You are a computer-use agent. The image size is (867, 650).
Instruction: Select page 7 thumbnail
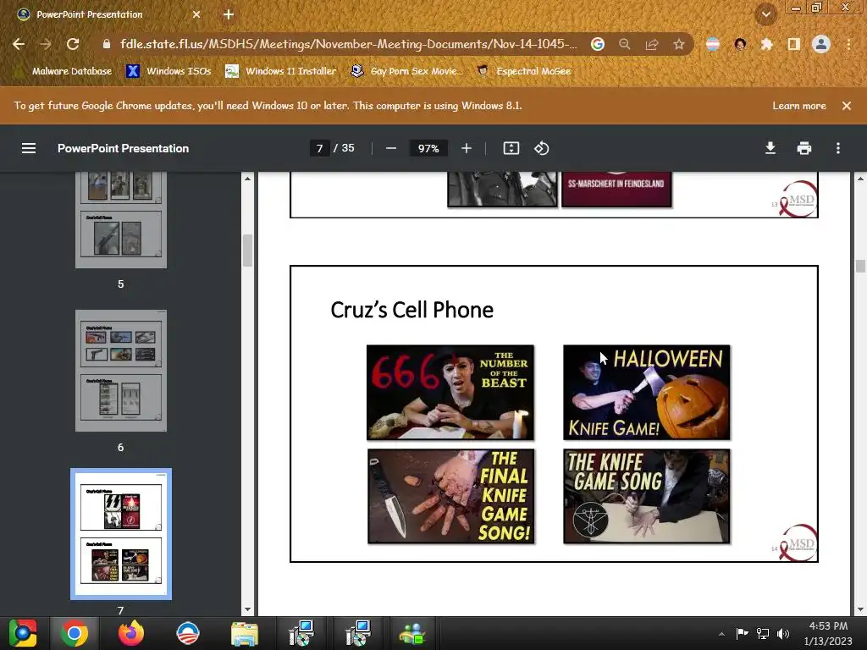(x=121, y=534)
